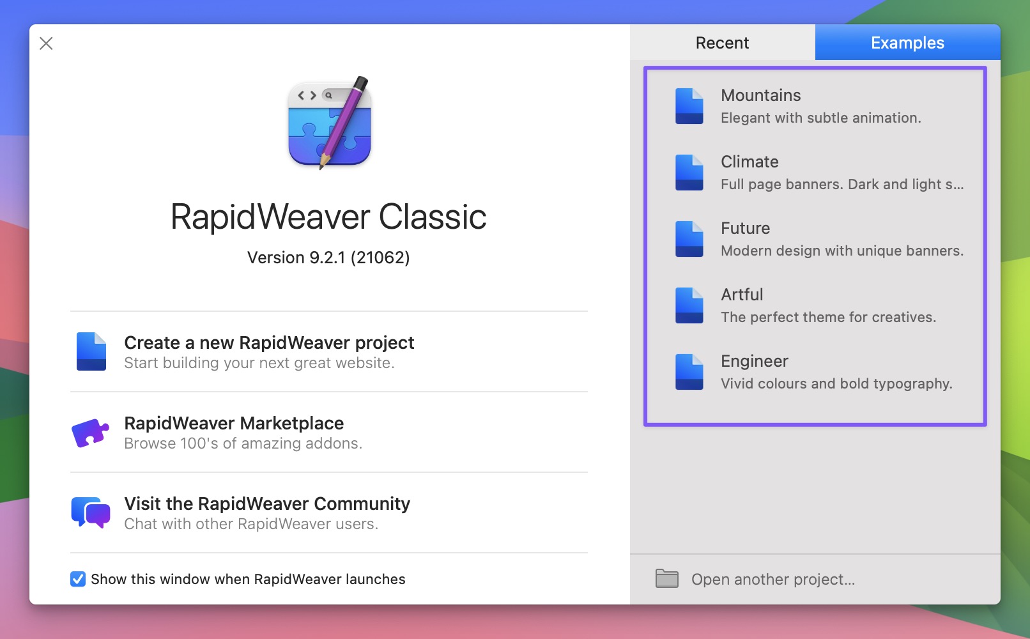Click the RapidWeaver Classic app logo
1030x639 pixels.
tap(329, 123)
